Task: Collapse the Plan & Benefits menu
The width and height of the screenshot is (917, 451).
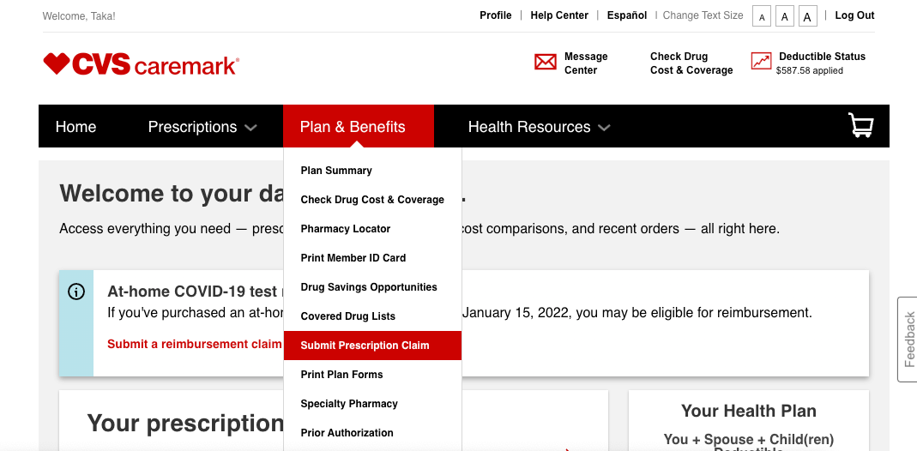Action: coord(359,126)
